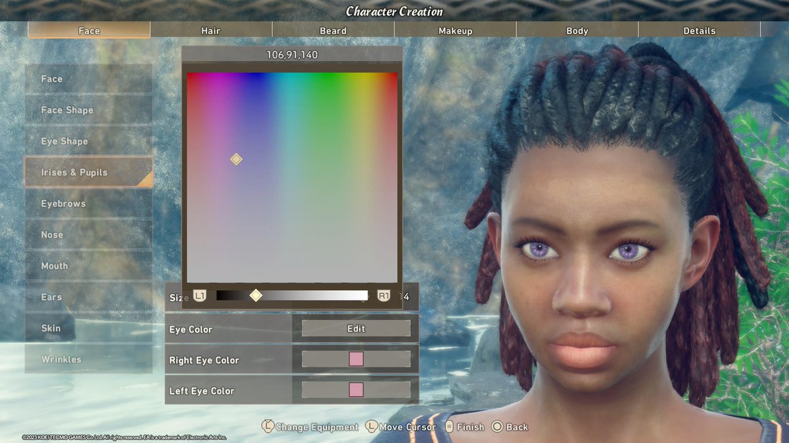
Task: Select the Face category in sidebar
Action: coord(88,79)
